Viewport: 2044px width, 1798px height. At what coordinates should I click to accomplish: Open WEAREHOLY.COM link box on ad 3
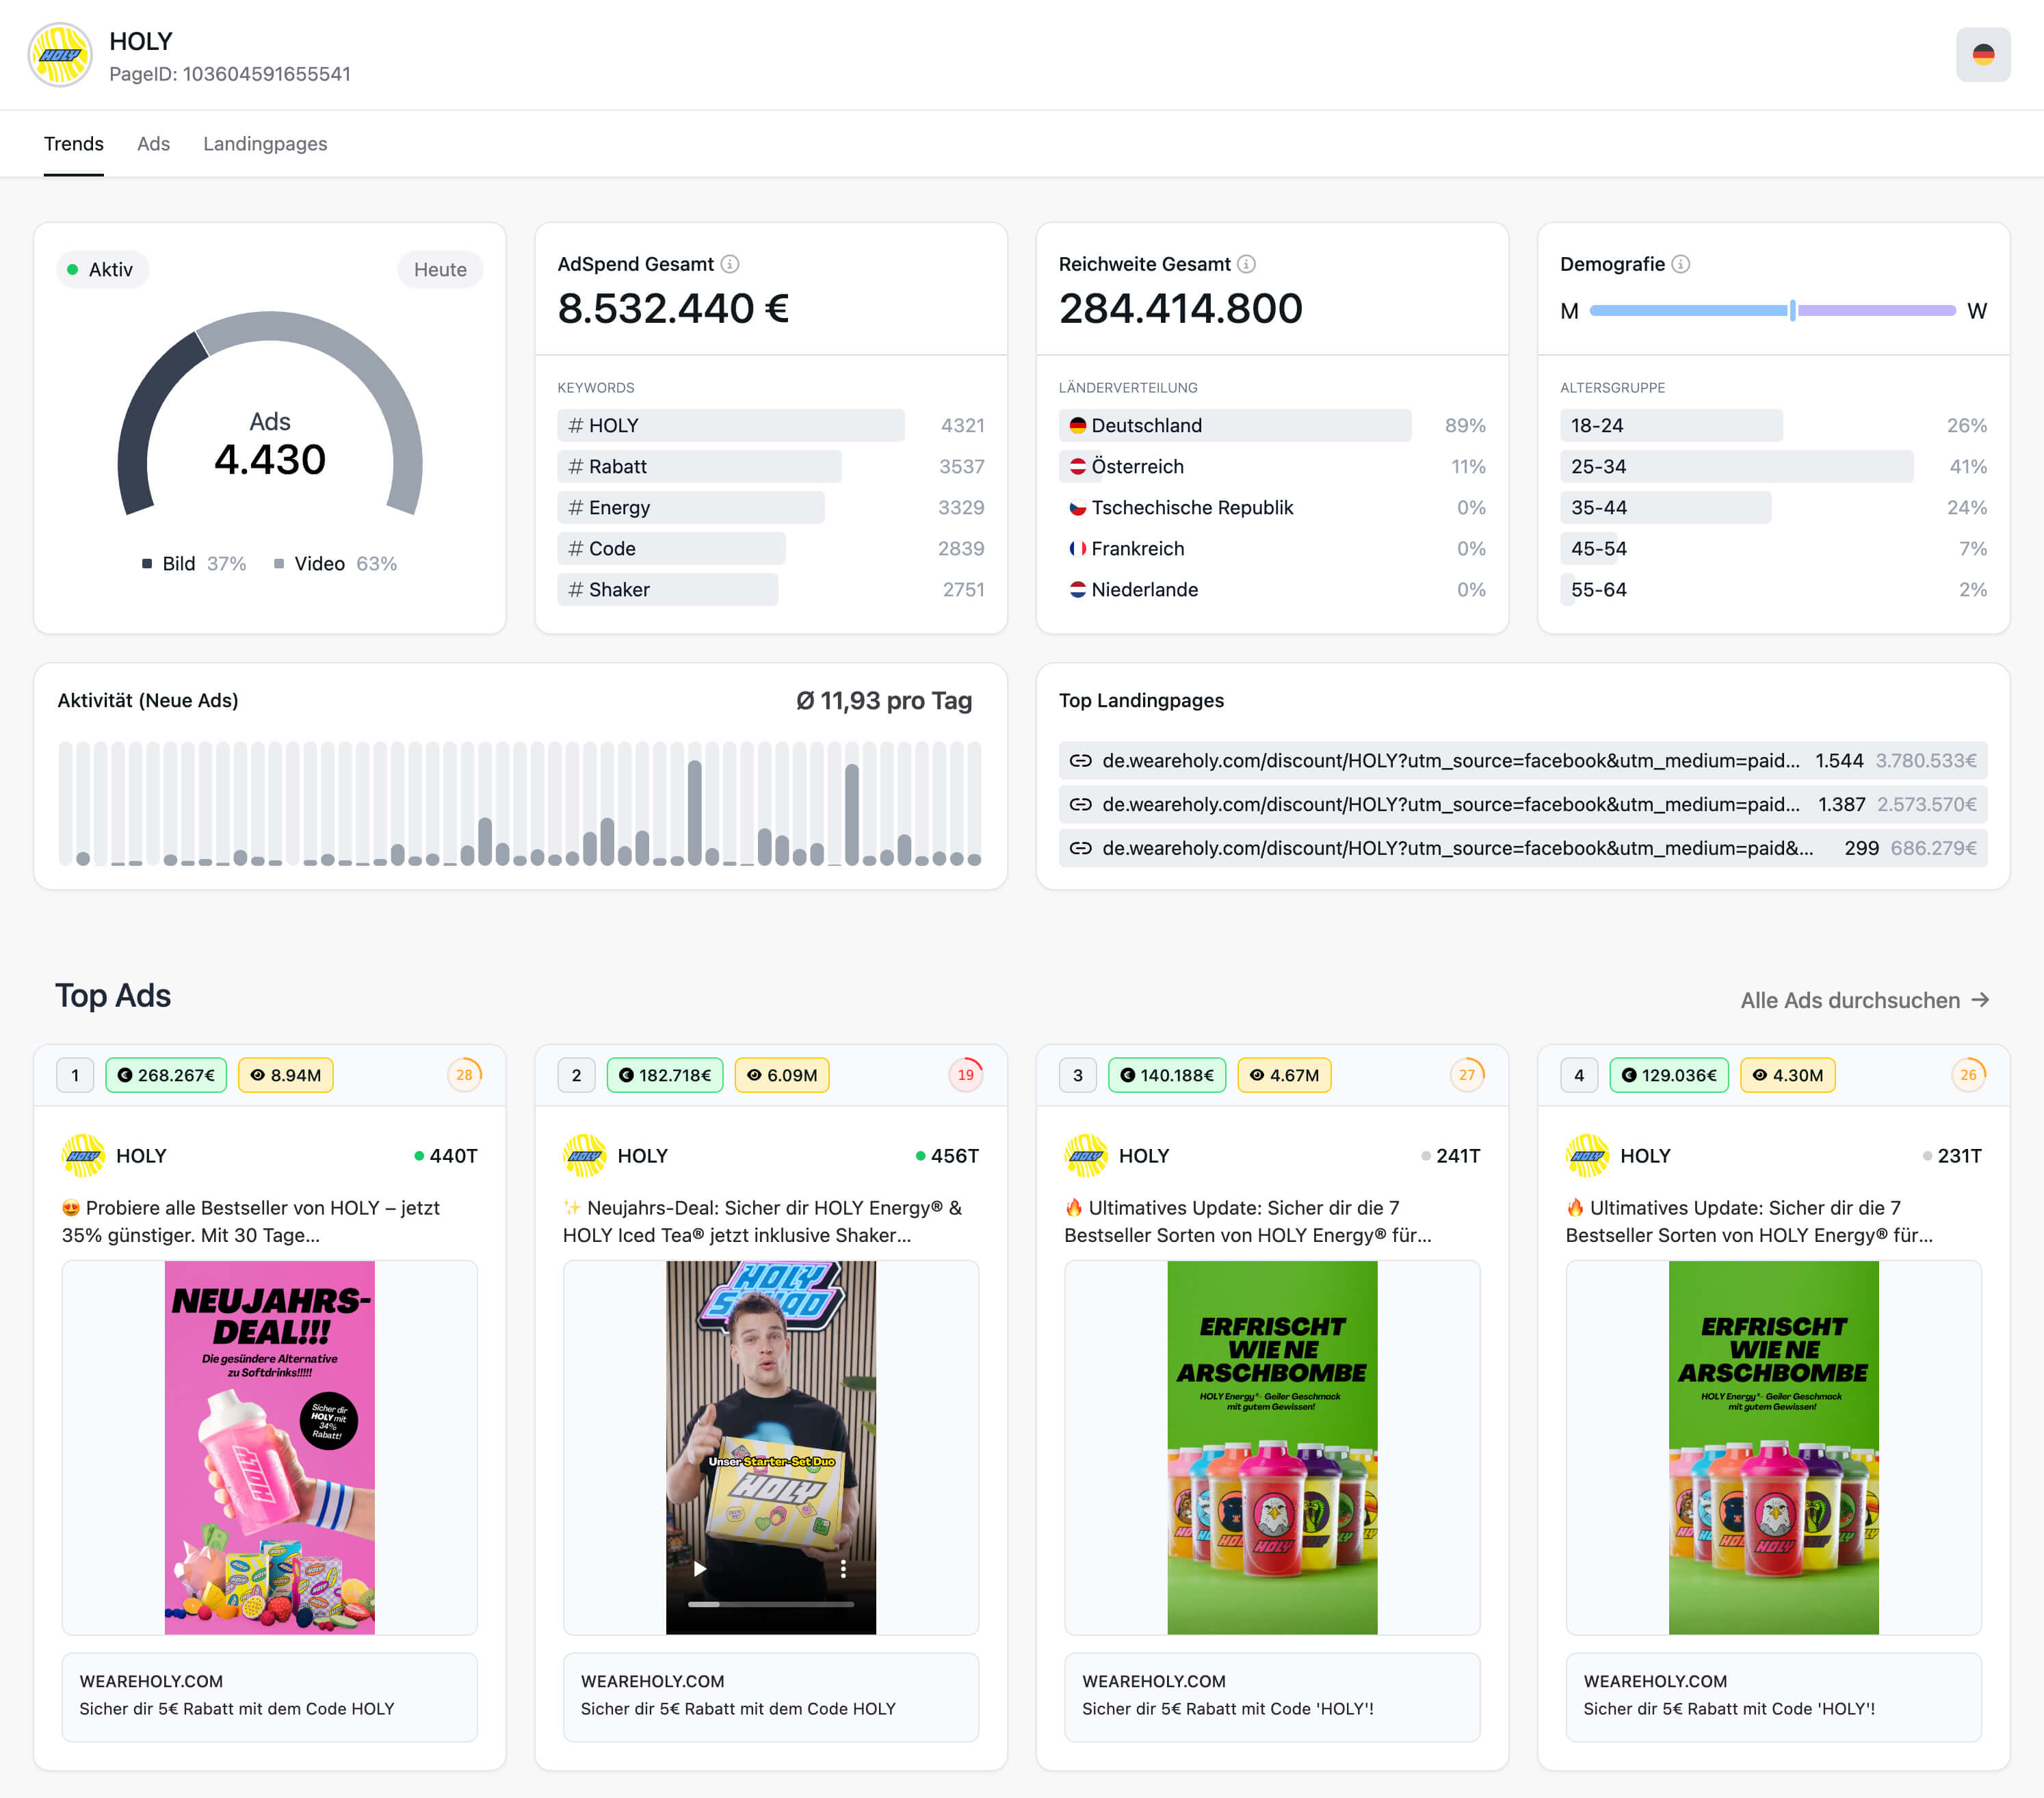(x=1272, y=1696)
